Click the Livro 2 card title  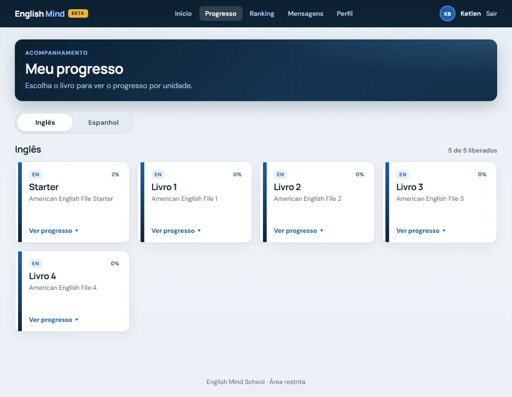287,187
